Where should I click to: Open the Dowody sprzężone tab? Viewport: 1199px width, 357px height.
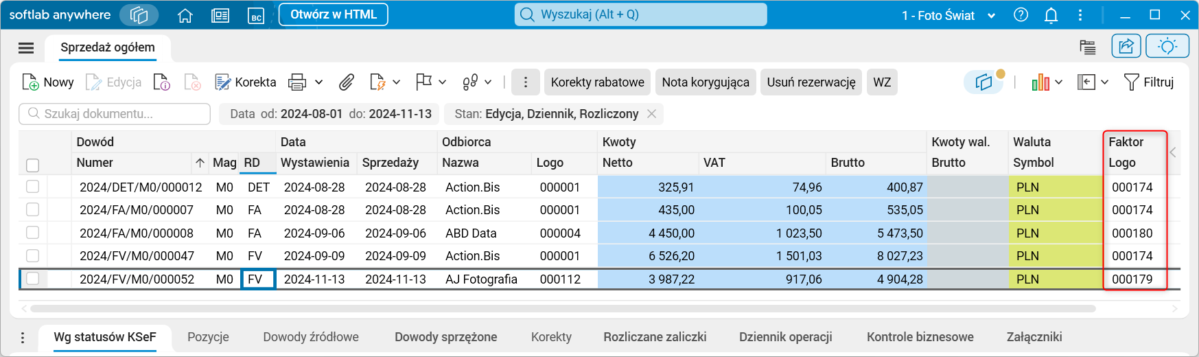(446, 337)
